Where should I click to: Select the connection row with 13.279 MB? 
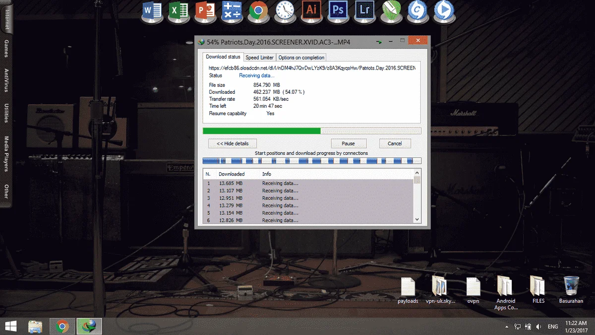[x=308, y=205]
